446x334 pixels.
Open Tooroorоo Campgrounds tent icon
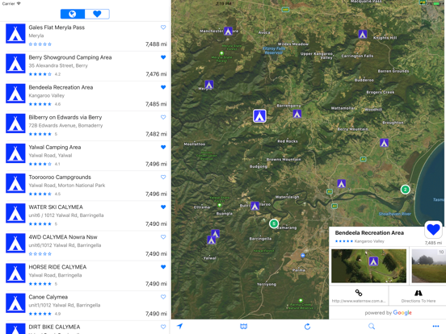(15, 183)
